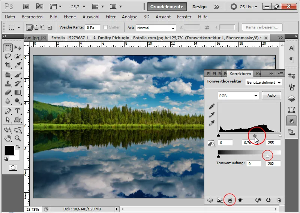Open the RGB channel dropdown
The height and width of the screenshot is (213, 300).
tap(238, 96)
